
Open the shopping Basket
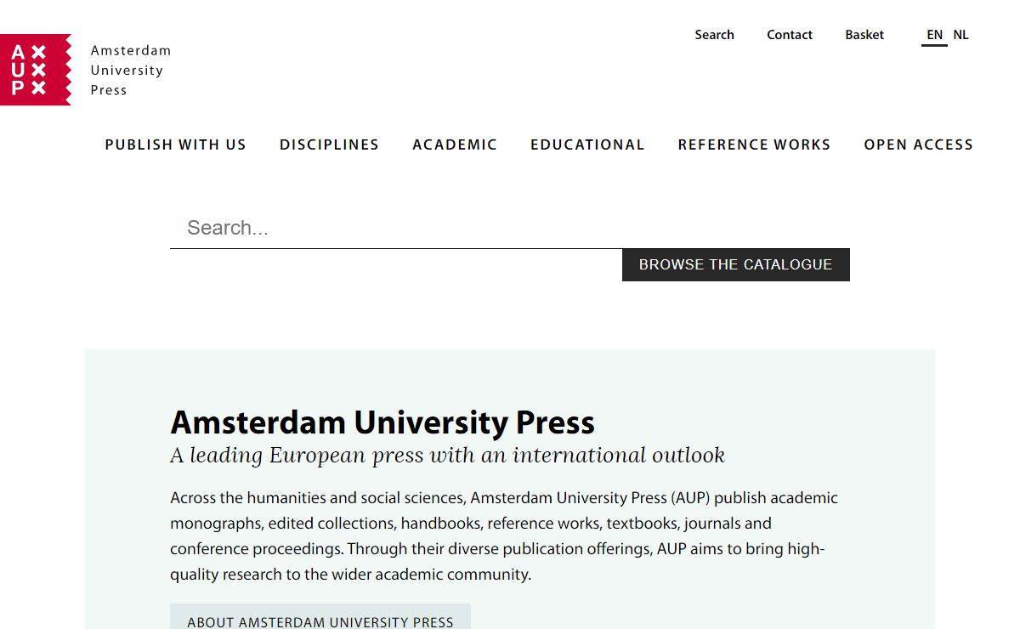point(864,35)
